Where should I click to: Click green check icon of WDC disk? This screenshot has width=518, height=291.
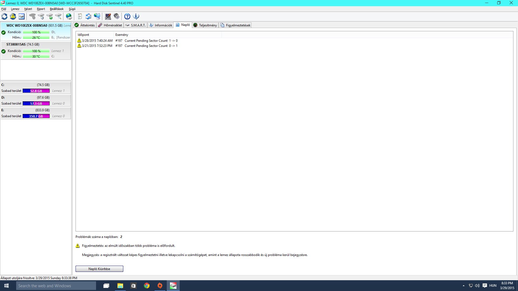click(x=4, y=32)
